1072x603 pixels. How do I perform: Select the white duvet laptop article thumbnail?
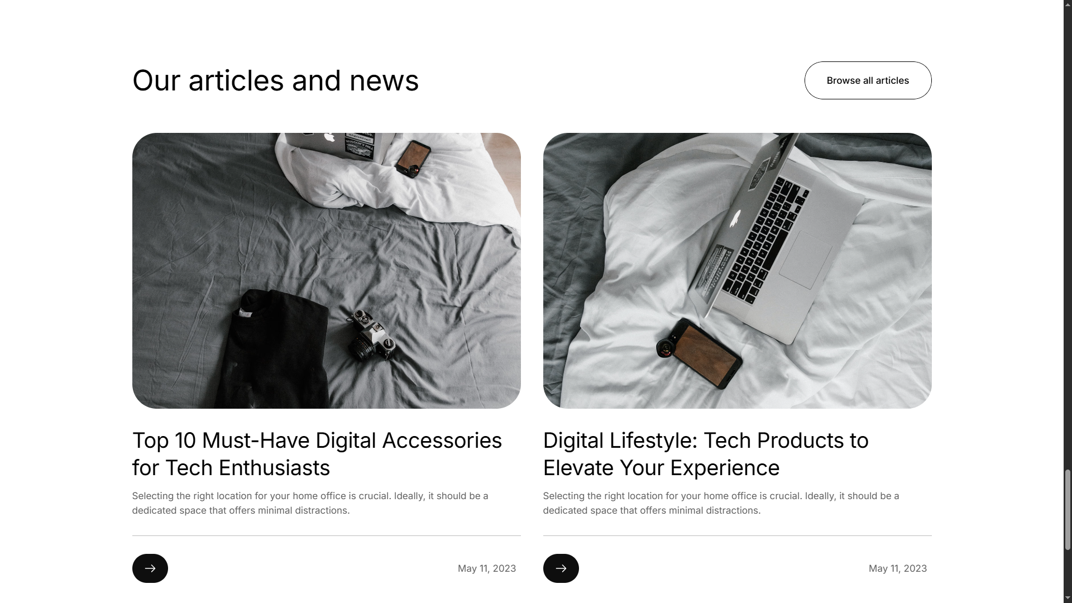point(738,271)
